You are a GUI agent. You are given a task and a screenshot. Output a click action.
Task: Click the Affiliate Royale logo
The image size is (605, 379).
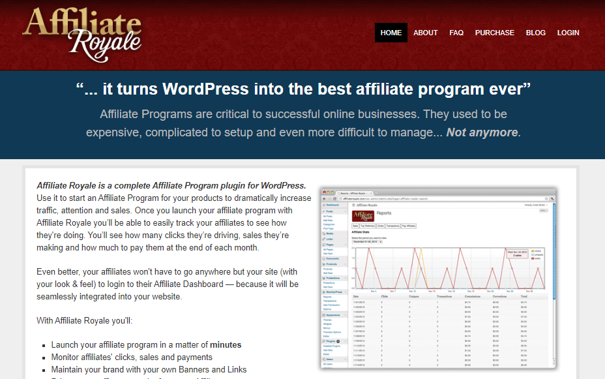click(81, 35)
